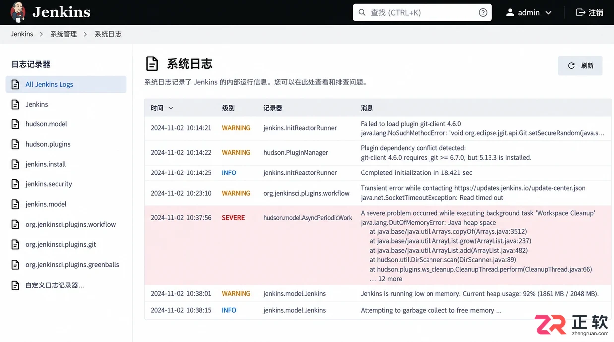The height and width of the screenshot is (342, 614).
Task: Sort by 时间 column chevron
Action: coord(171,108)
